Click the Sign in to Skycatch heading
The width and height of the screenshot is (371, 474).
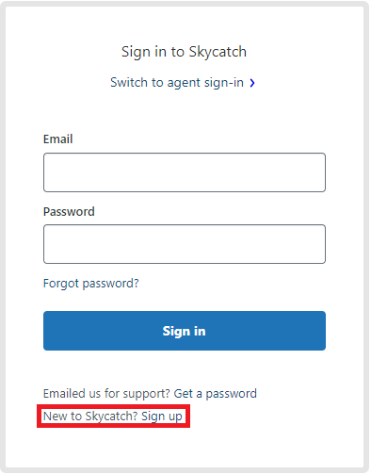coord(185,52)
